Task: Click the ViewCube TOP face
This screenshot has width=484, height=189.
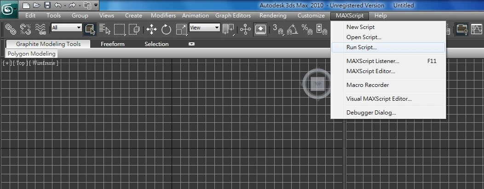Action: (317, 84)
